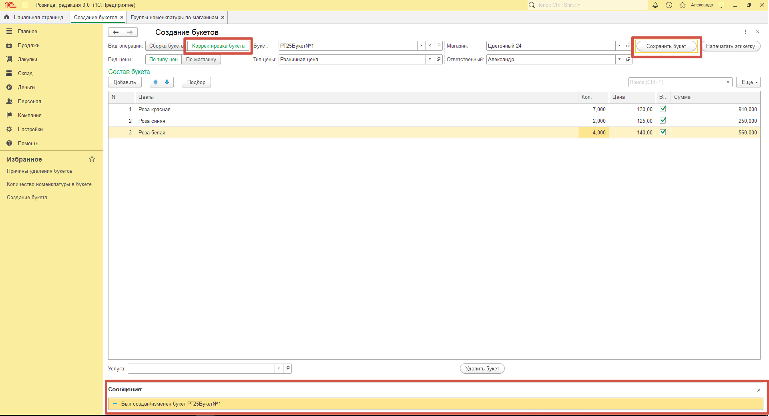This screenshot has width=769, height=416.
Task: Click the Услуга input field
Action: pos(201,368)
